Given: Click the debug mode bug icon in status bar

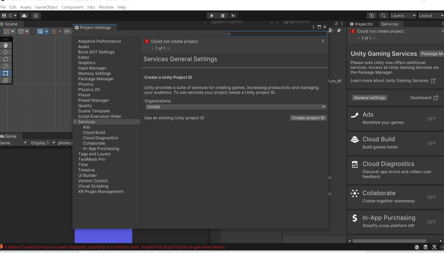Looking at the screenshot, I should click(417, 247).
